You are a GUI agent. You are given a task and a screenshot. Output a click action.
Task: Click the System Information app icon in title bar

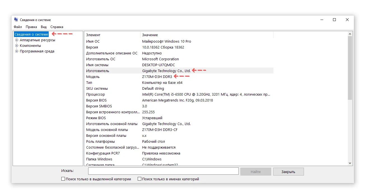[x=16, y=20]
